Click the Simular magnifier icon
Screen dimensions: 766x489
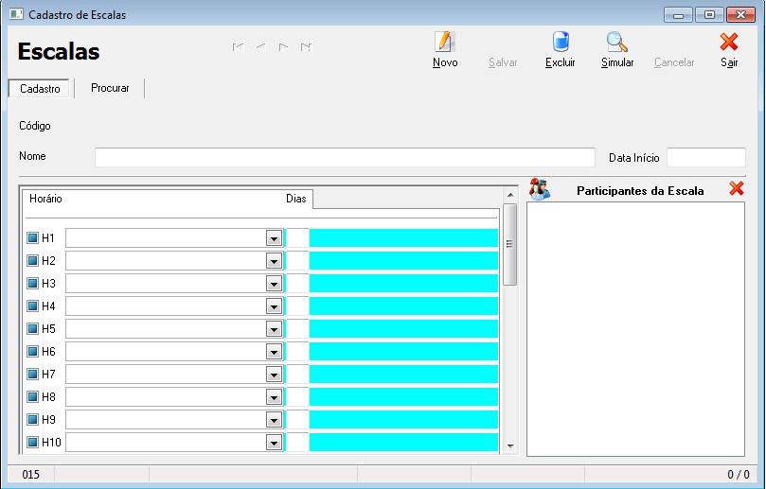point(617,43)
